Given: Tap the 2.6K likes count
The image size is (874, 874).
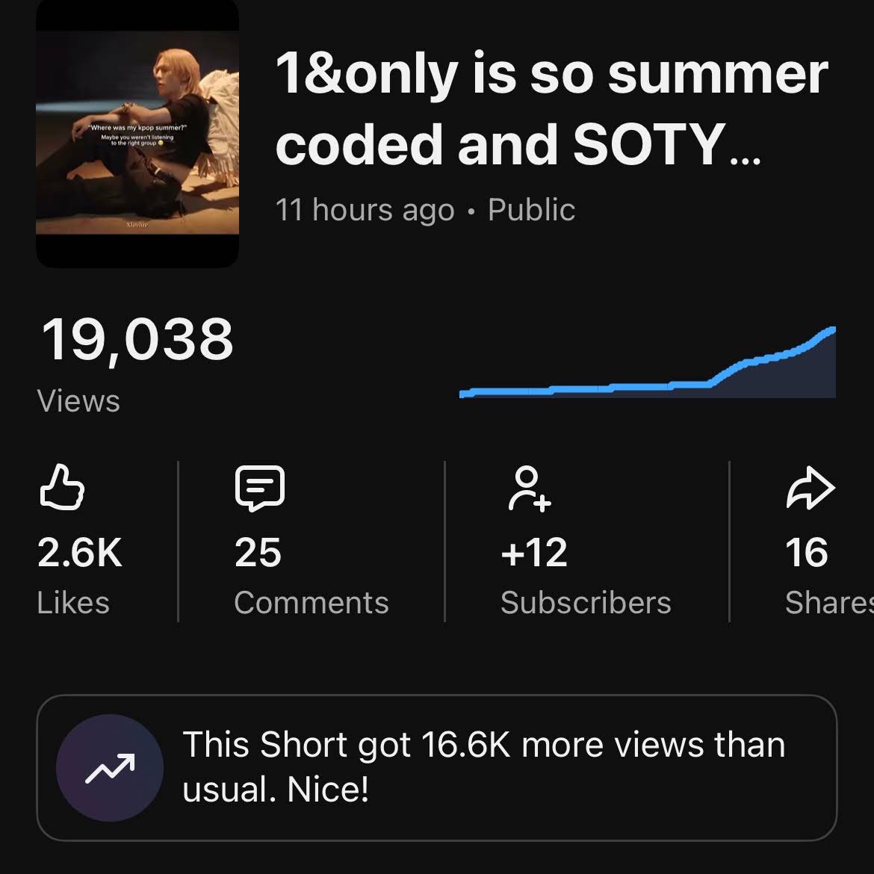Looking at the screenshot, I should (80, 552).
